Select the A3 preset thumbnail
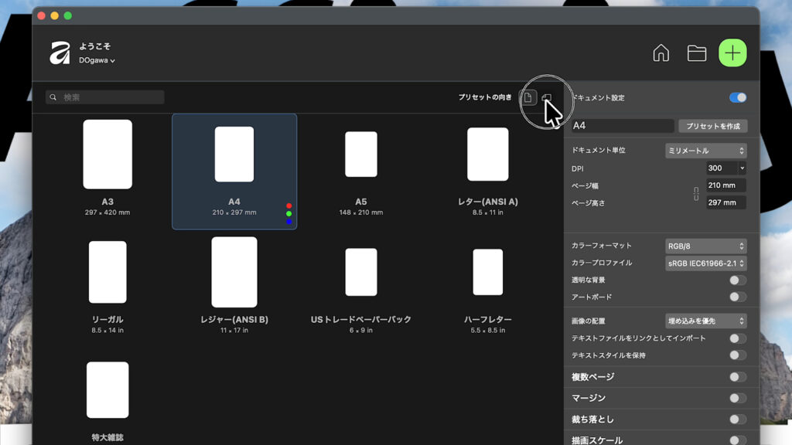Screen dimensions: 792x445 click(108, 155)
